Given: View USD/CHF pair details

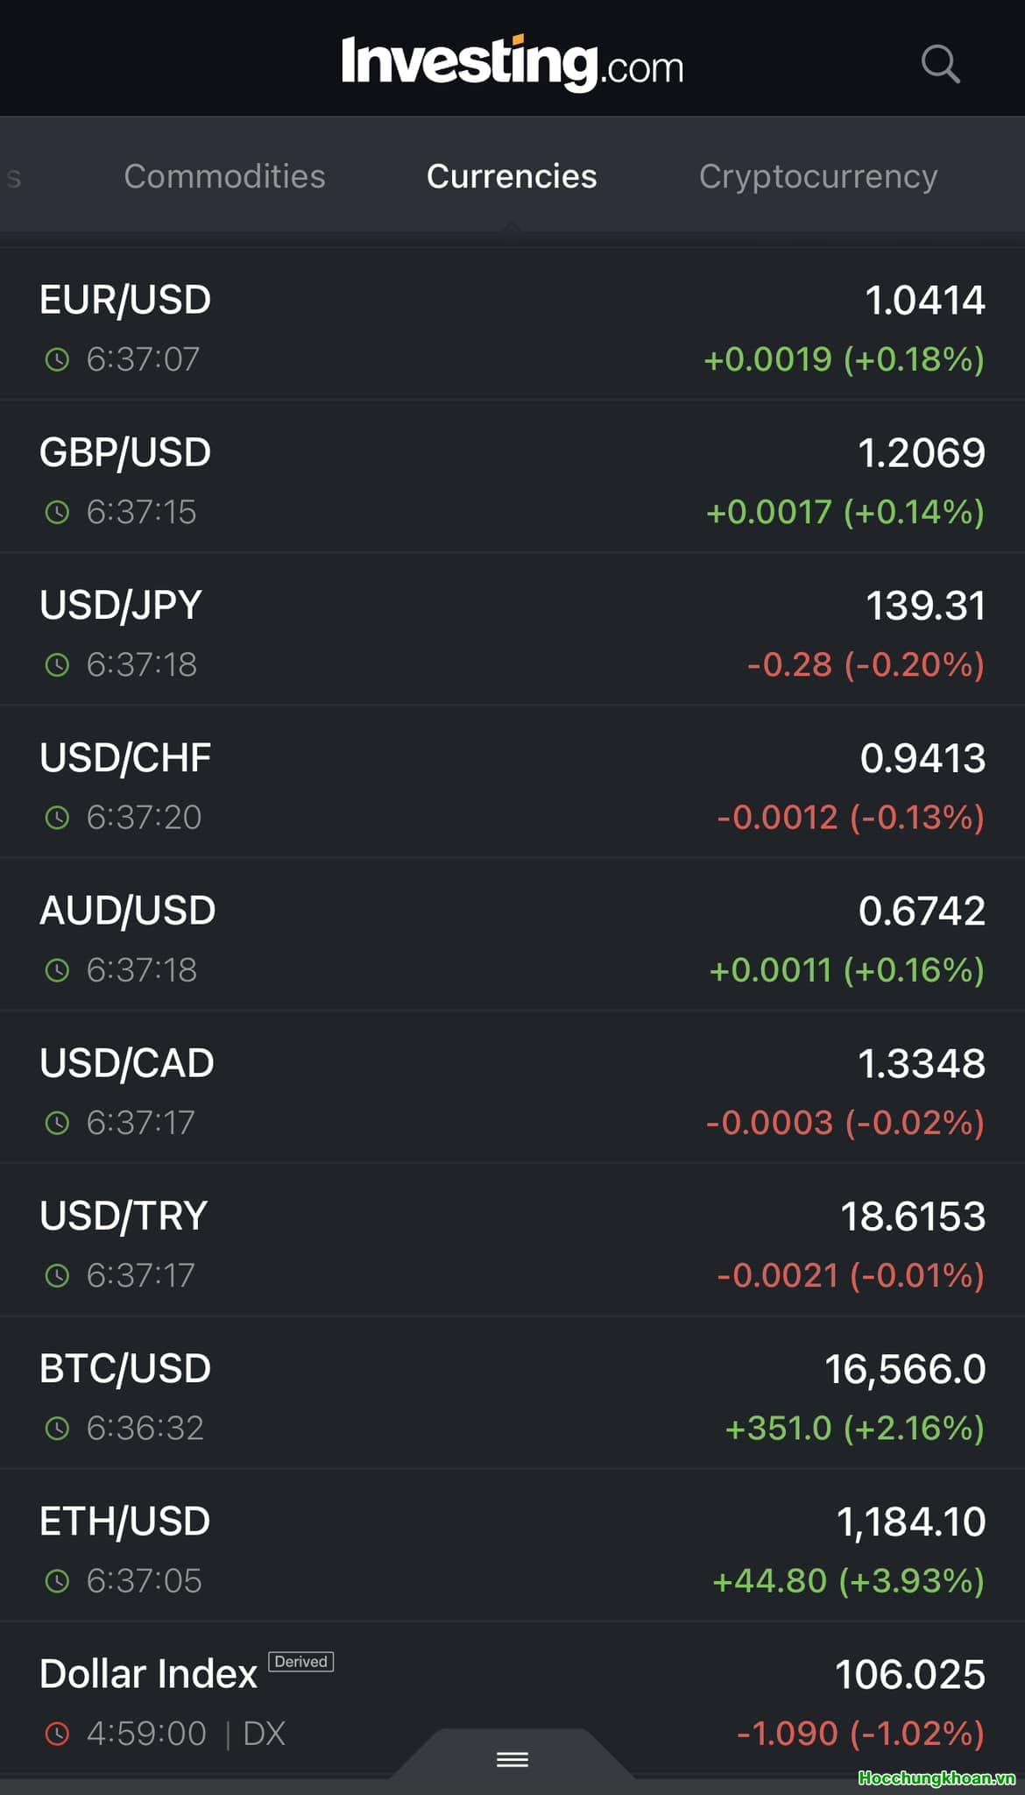Looking at the screenshot, I should 125,758.
